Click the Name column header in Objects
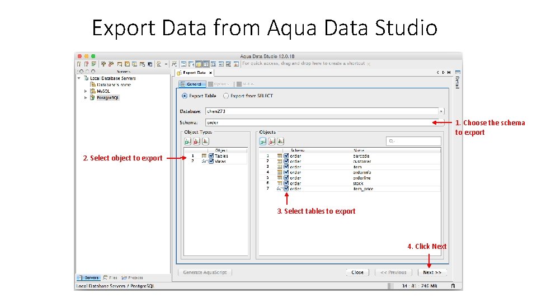The image size is (537, 302). pyautogui.click(x=359, y=150)
